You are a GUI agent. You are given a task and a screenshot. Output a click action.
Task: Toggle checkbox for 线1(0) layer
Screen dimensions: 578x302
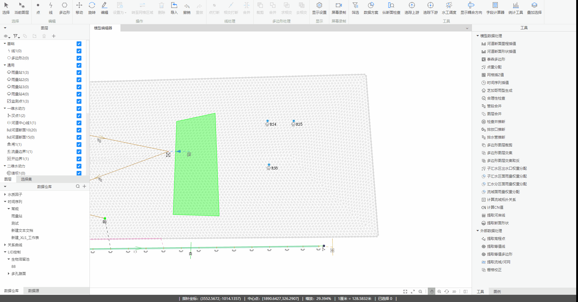[x=79, y=51]
